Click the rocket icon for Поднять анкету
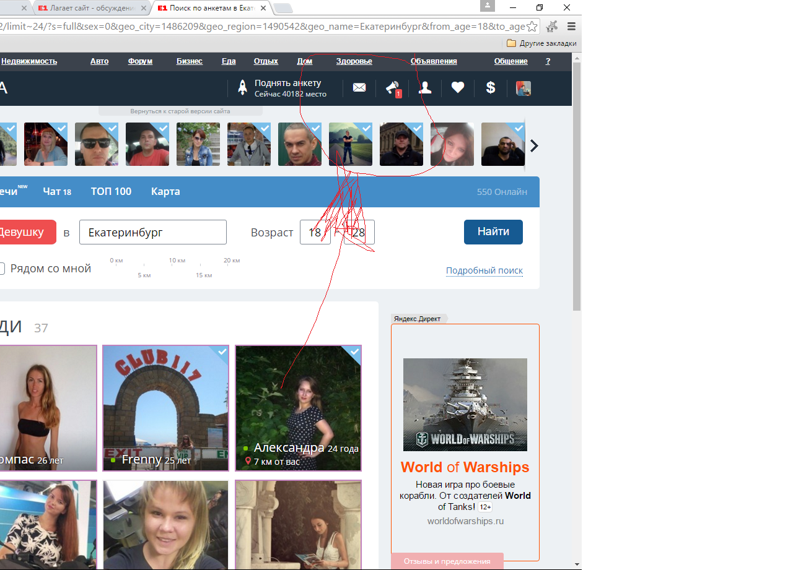Image resolution: width=793 pixels, height=570 pixels. point(243,87)
